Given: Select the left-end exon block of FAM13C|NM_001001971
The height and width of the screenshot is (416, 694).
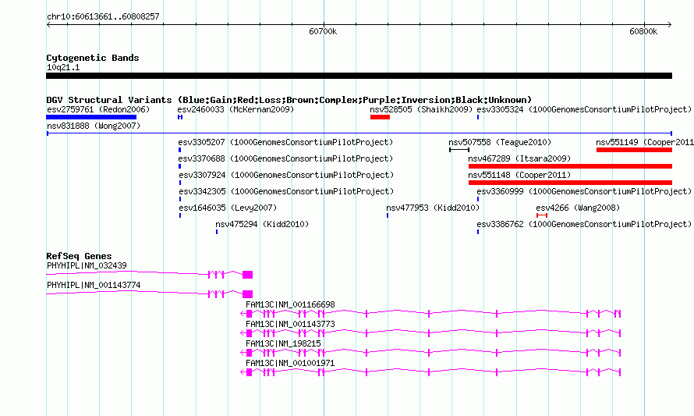Looking at the screenshot, I should [250, 372].
